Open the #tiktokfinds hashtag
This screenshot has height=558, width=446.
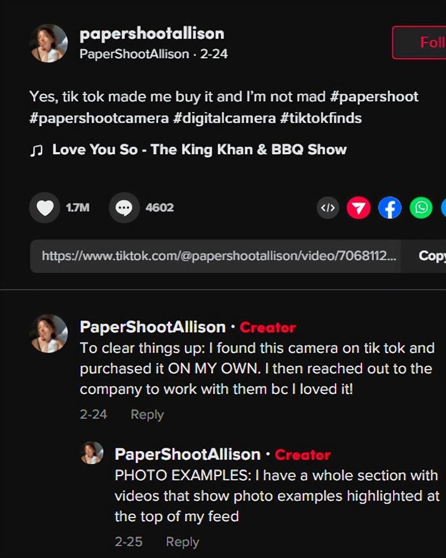321,118
